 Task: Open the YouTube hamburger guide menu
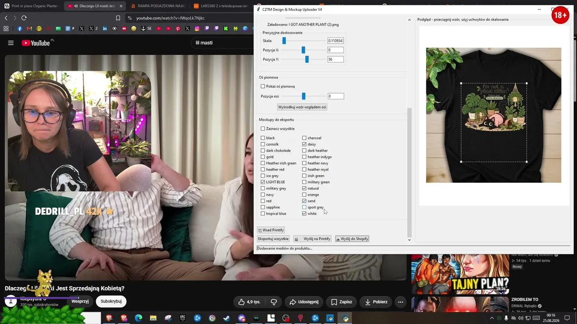click(x=11, y=43)
